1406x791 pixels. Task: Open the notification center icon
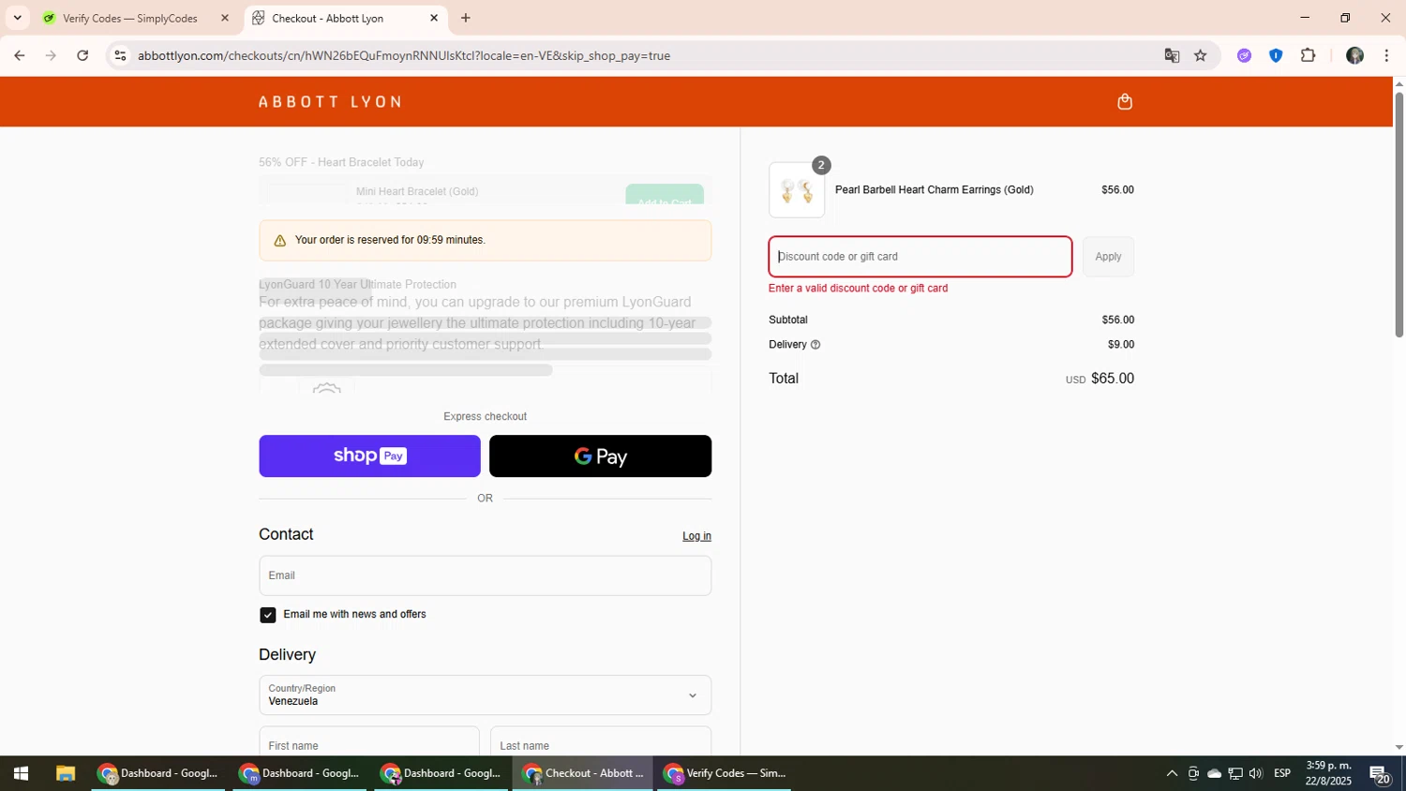(x=1380, y=774)
